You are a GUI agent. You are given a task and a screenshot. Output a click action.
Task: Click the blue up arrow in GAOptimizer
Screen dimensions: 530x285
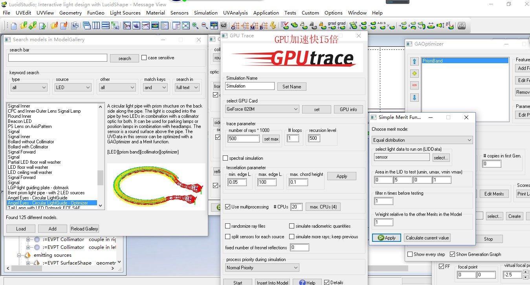pyautogui.click(x=414, y=62)
